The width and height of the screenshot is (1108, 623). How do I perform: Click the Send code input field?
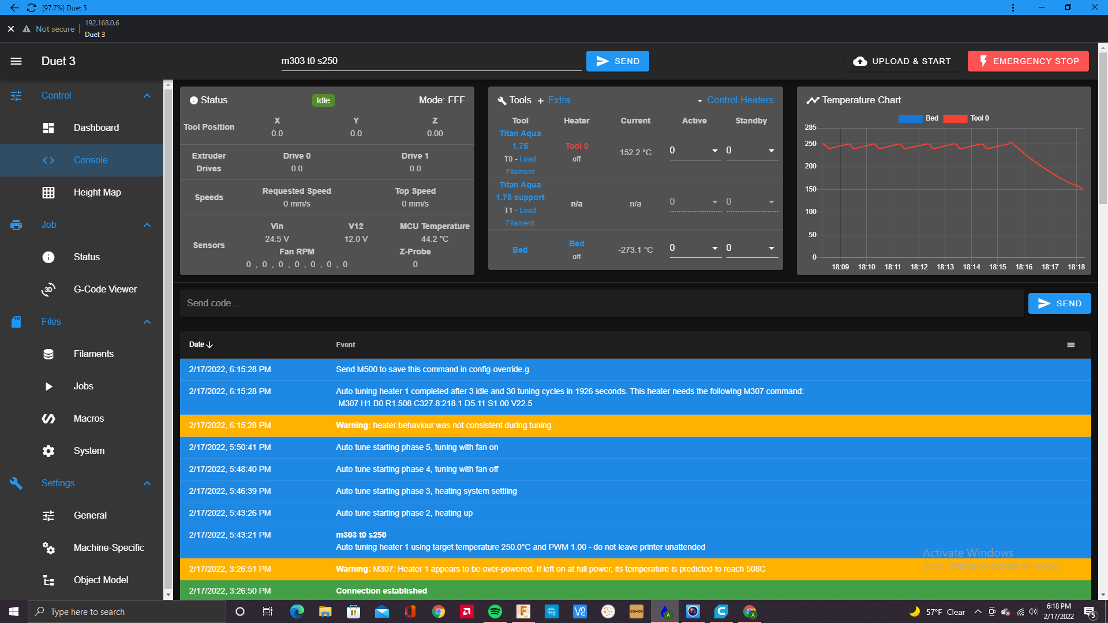point(601,303)
